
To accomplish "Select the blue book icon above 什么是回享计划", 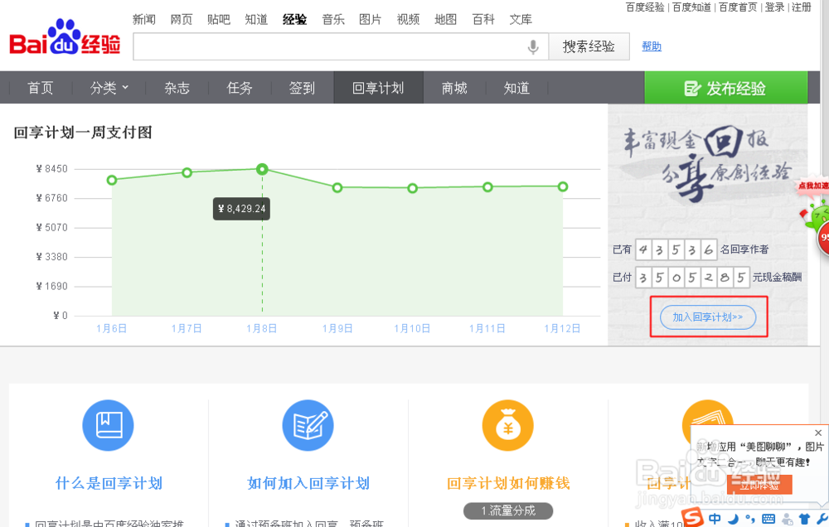I will coord(108,425).
